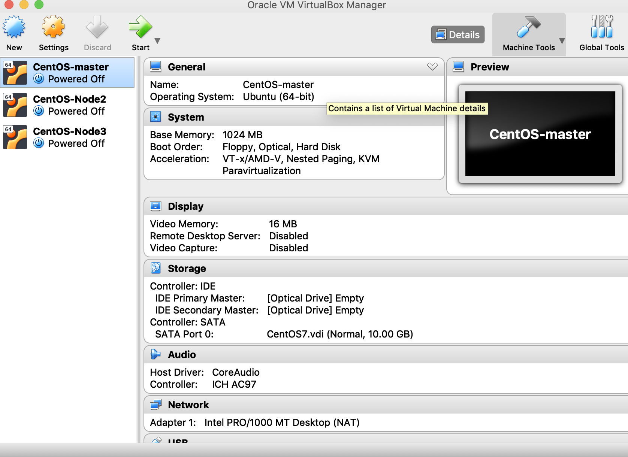Click the Video Memory 16 MB value
The width and height of the screenshot is (628, 457).
coord(283,224)
